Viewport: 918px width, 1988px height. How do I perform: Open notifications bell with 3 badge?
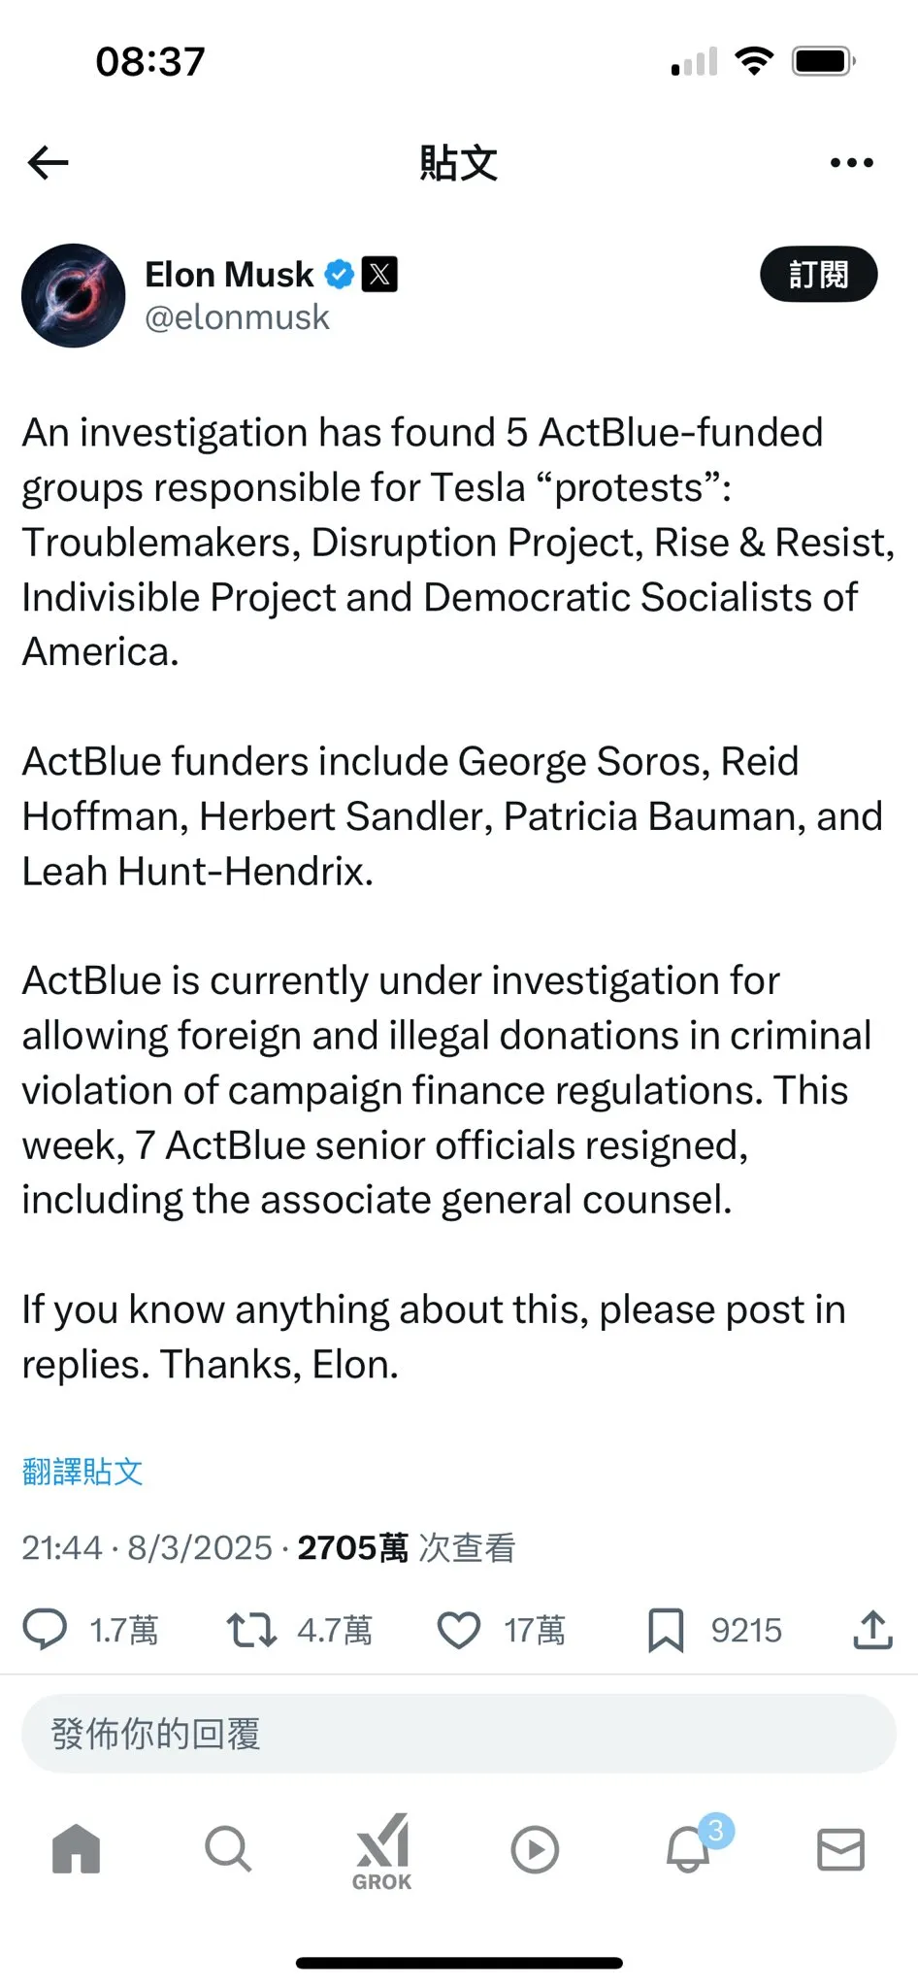[x=689, y=1849]
